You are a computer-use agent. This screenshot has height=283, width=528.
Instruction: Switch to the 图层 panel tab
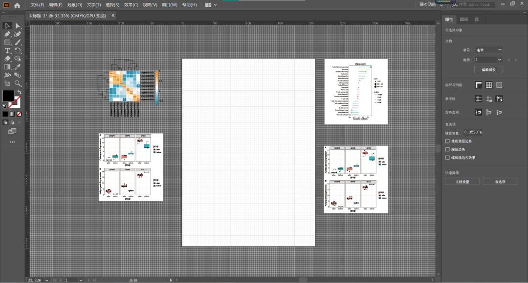(x=463, y=19)
